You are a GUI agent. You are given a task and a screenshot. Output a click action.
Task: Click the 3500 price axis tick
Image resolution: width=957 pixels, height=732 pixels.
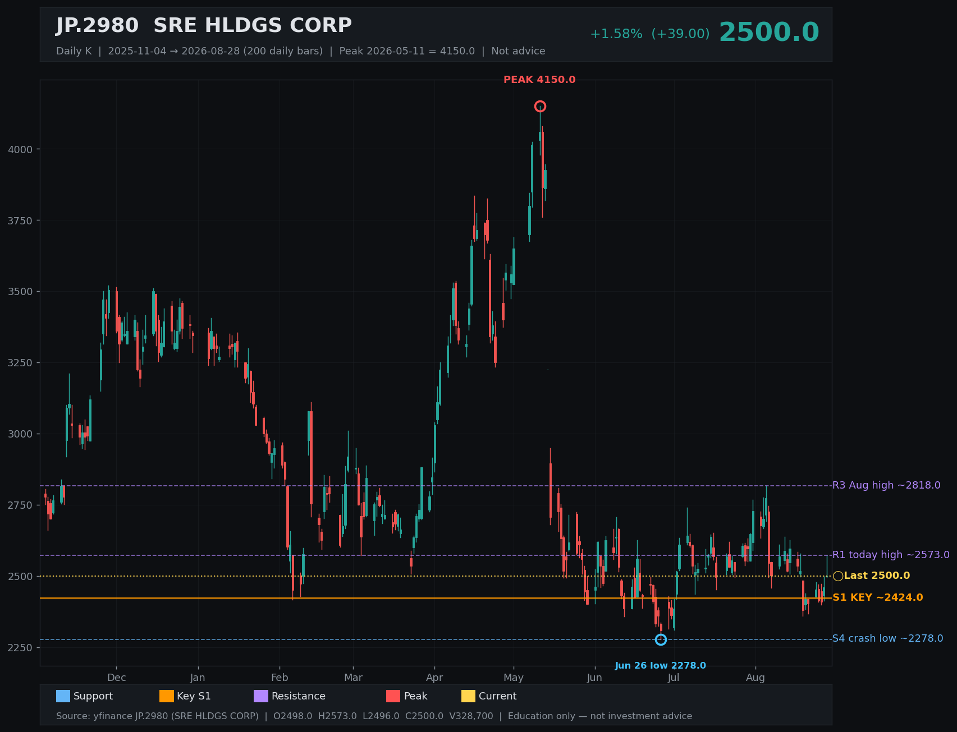click(20, 292)
